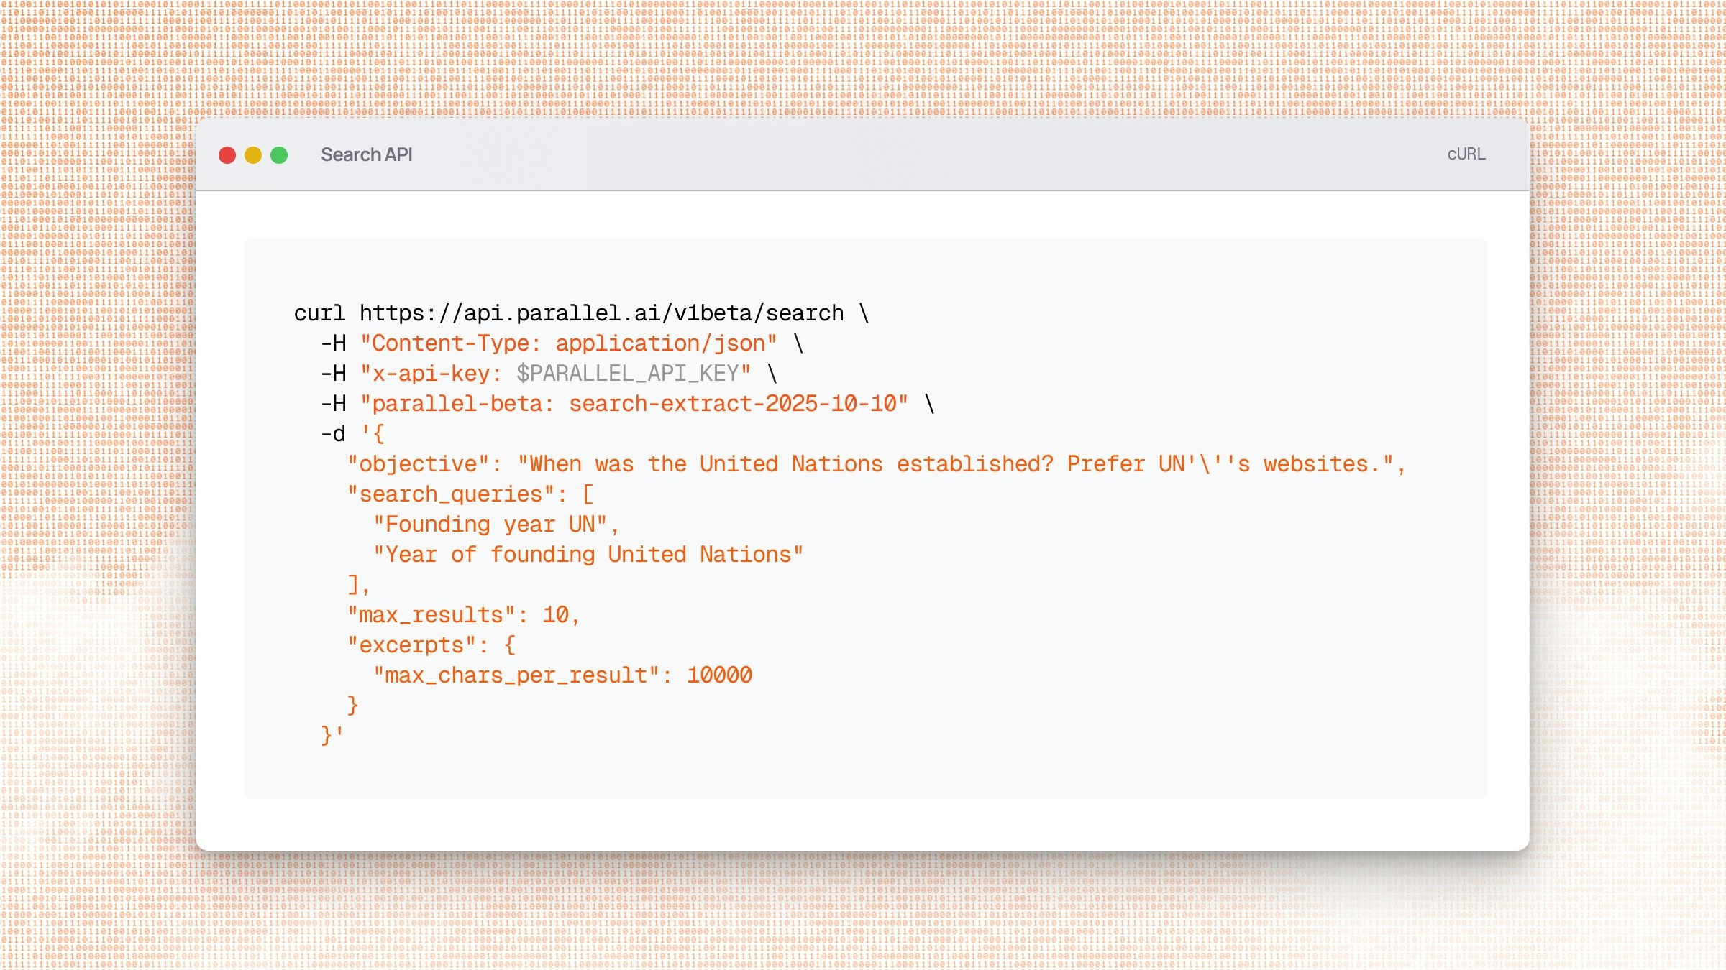Click the "max_chars_per_result" key
Viewport: 1726px width, 970px height.
pos(516,675)
